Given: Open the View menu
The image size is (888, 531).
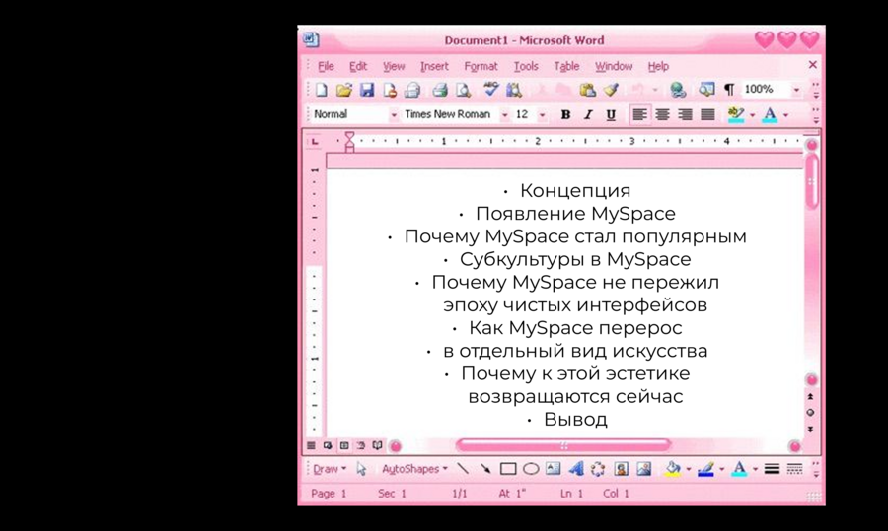Looking at the screenshot, I should point(394,66).
